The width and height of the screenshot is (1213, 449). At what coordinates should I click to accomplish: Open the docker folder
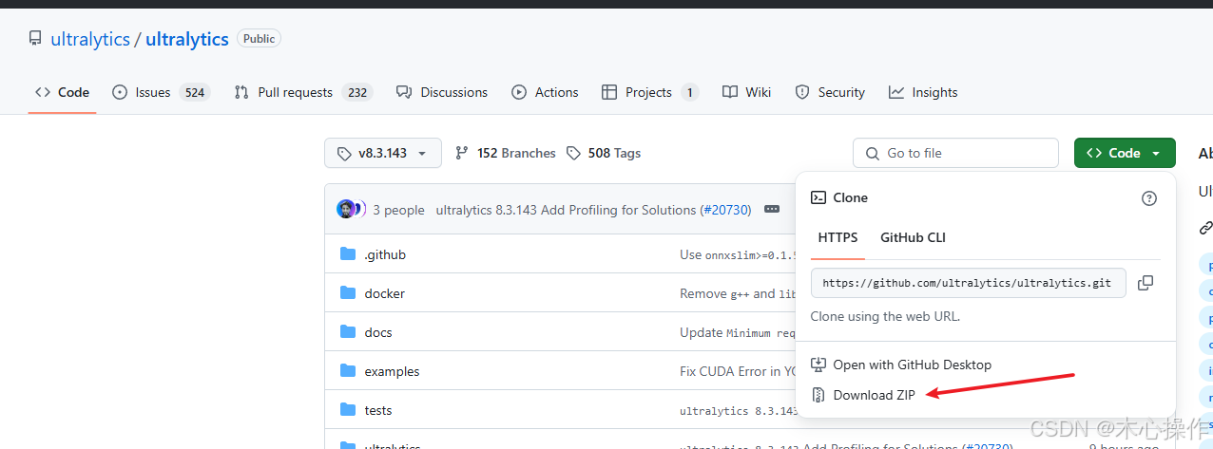click(384, 293)
